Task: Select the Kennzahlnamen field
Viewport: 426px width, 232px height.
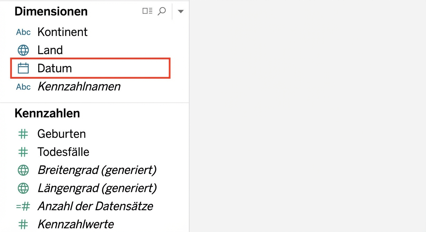Action: point(79,87)
